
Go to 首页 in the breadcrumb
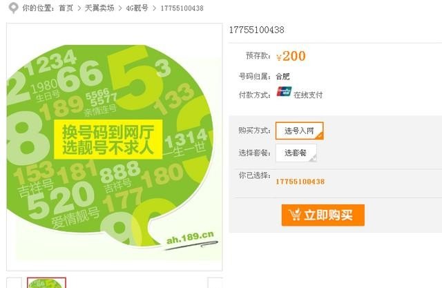[x=66, y=8]
